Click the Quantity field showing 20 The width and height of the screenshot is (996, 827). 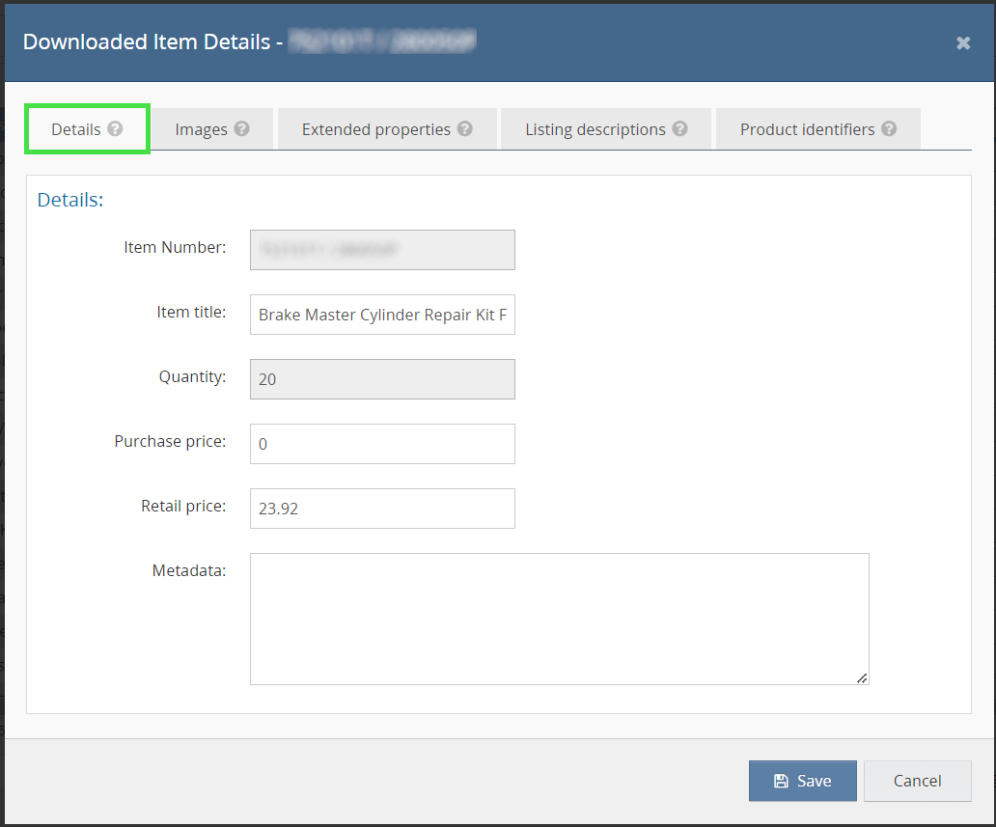click(x=382, y=379)
